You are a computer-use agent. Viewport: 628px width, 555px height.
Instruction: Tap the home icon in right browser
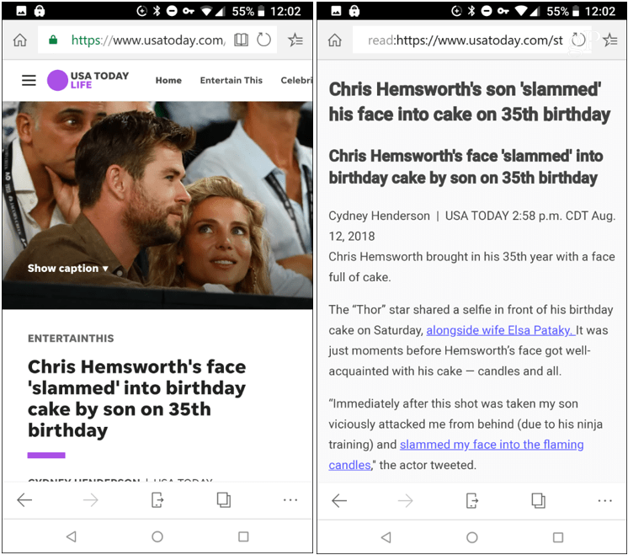(335, 40)
